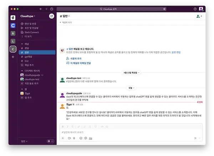Image resolution: width=214 pixels, height=156 pixels.
Task: Click the message input field
Action: [131, 132]
